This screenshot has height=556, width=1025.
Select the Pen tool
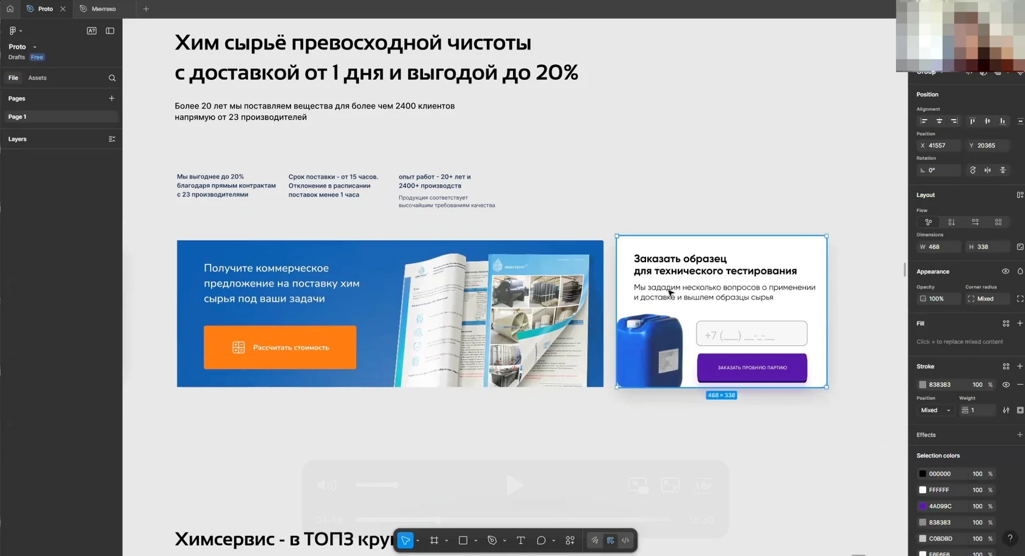492,540
